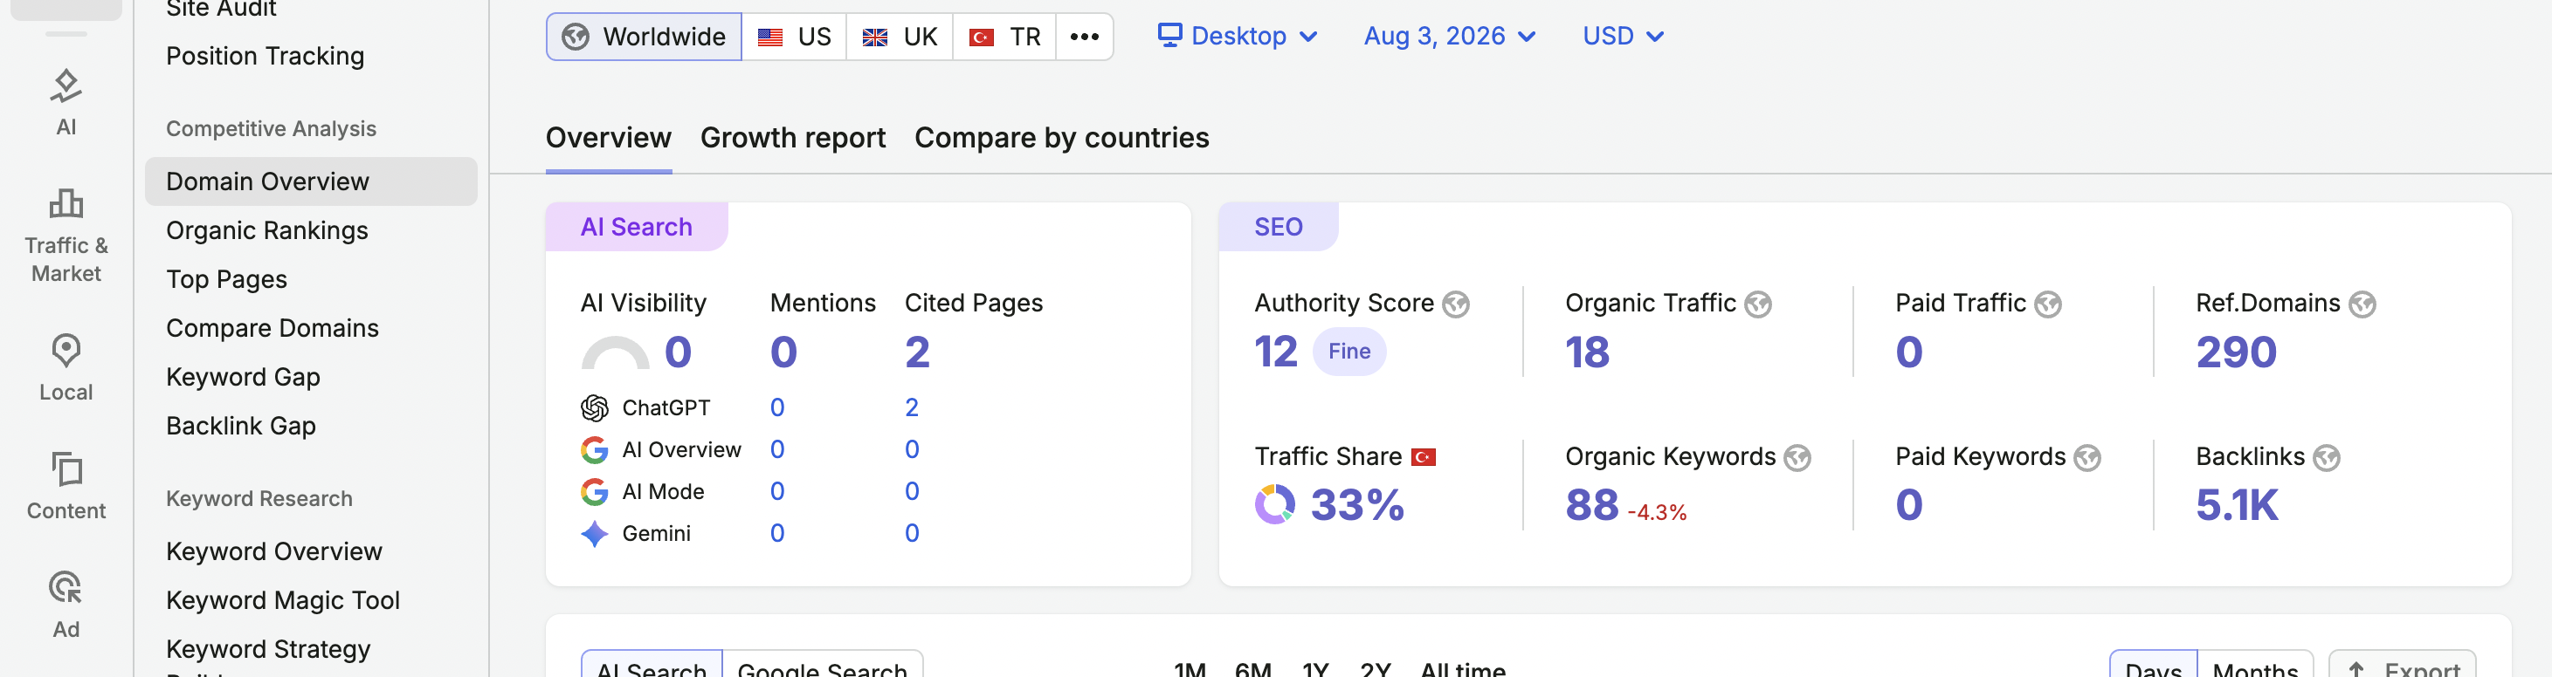
Task: Click the globe icon beside Backlinks
Action: [x=2326, y=457]
